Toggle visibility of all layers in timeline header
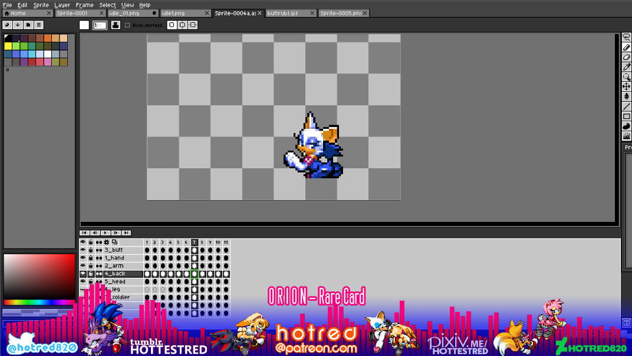 (x=83, y=242)
